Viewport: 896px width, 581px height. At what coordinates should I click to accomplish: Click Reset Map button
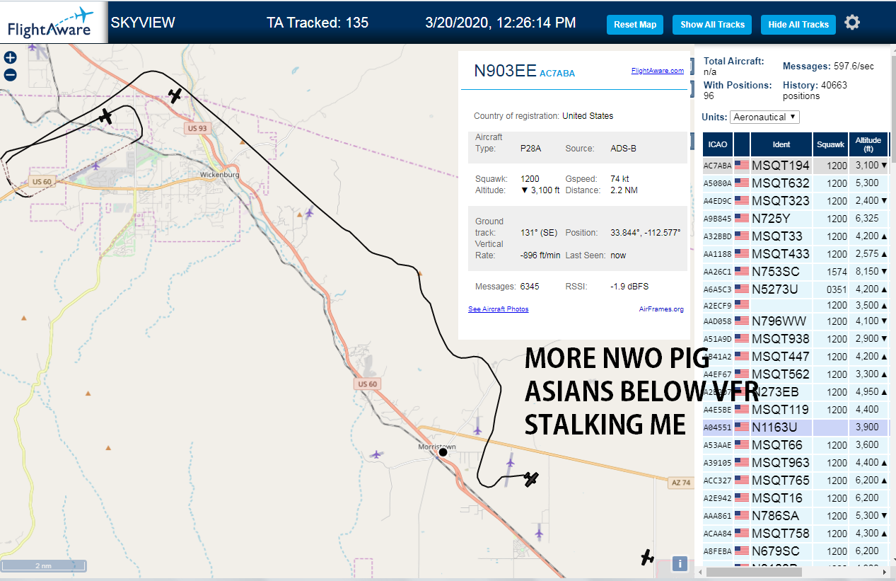coord(635,24)
